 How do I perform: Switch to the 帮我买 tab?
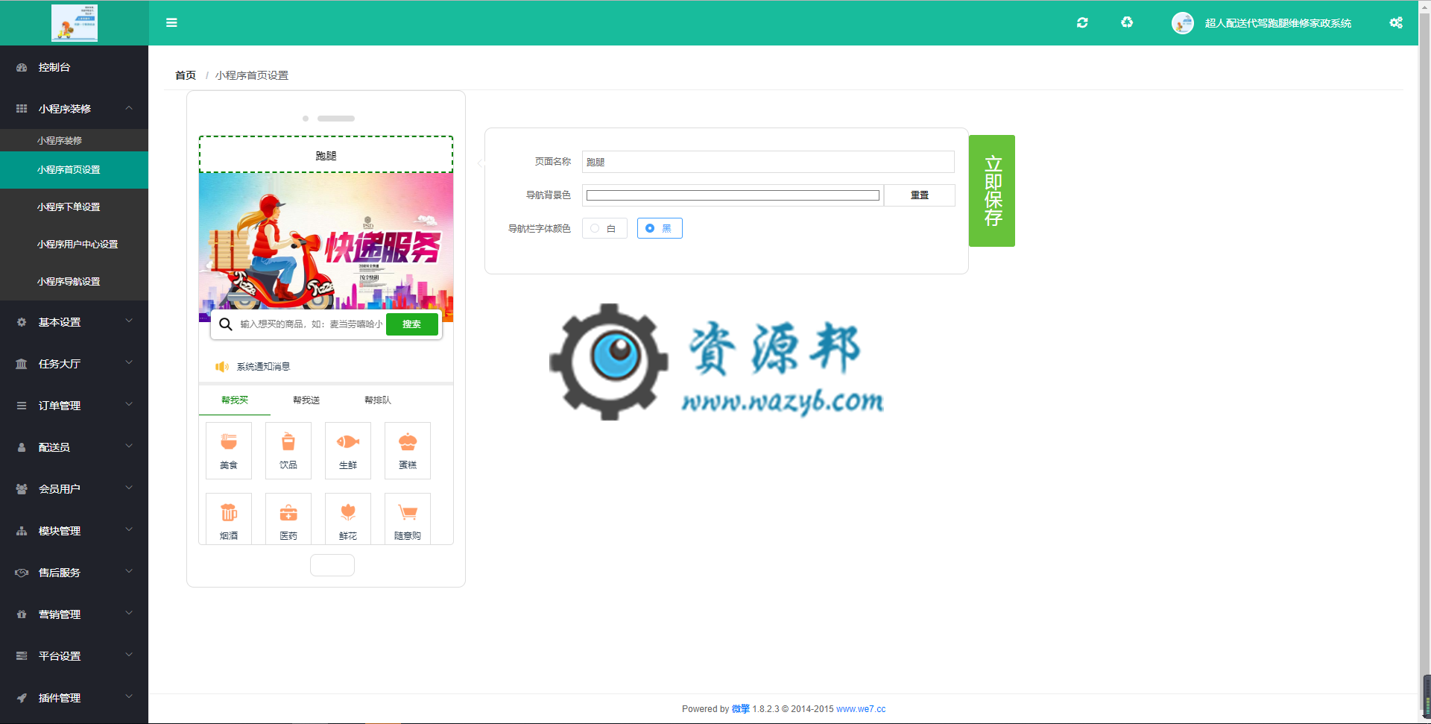pos(235,400)
